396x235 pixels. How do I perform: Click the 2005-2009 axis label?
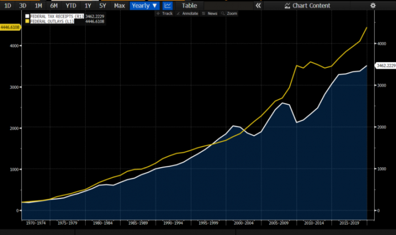pos(278,223)
